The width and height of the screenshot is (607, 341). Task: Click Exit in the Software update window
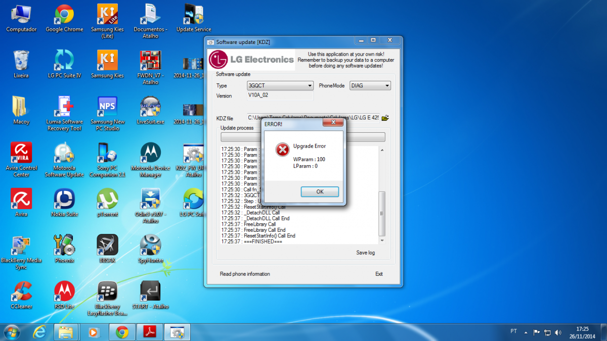pyautogui.click(x=379, y=274)
